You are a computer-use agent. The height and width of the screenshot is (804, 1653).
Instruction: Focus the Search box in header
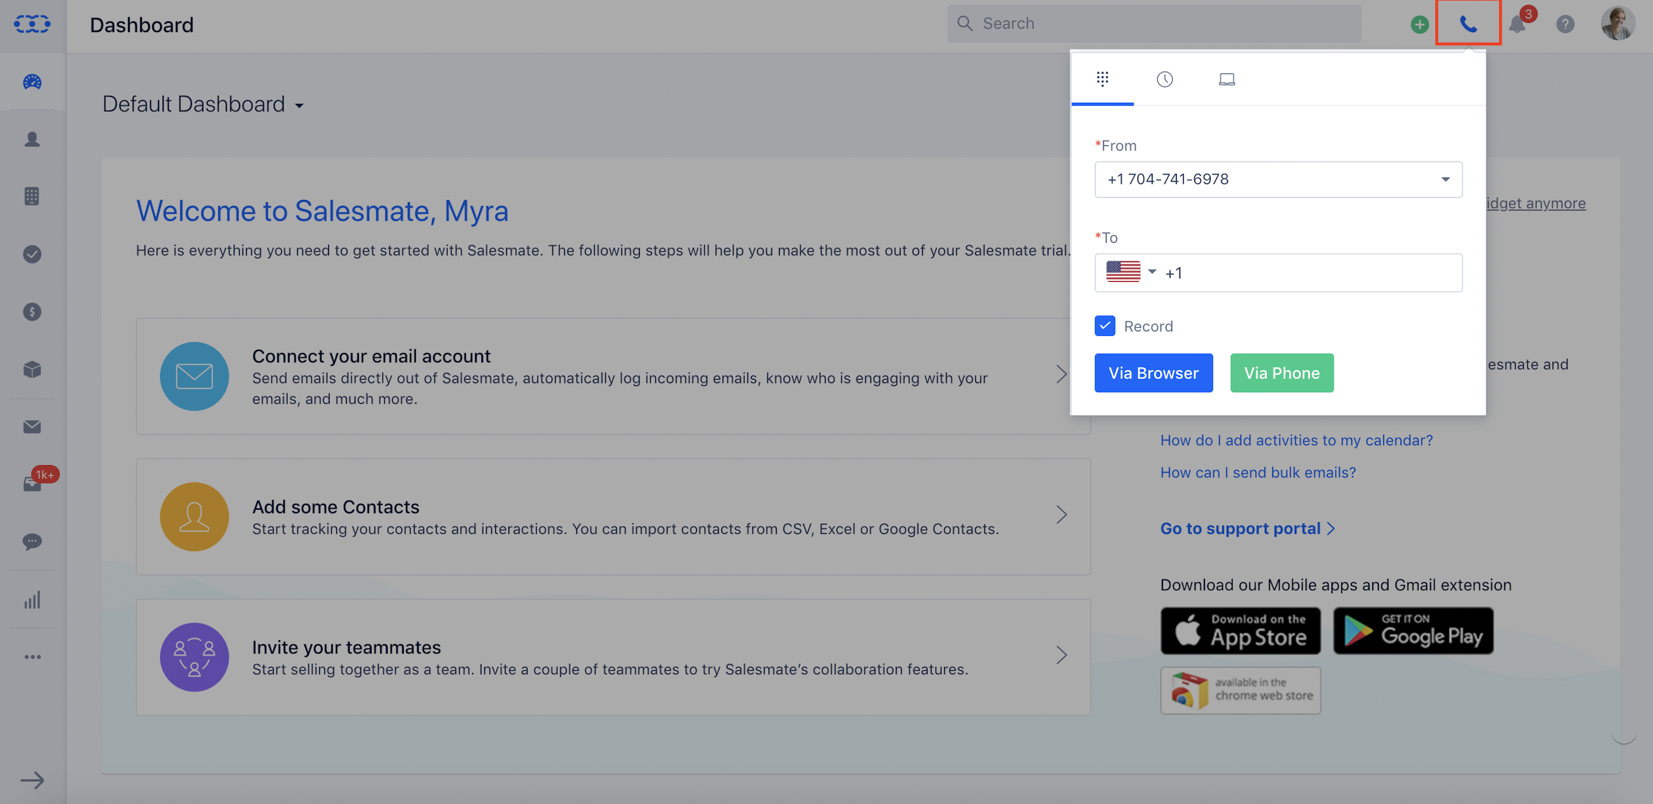click(x=1154, y=24)
